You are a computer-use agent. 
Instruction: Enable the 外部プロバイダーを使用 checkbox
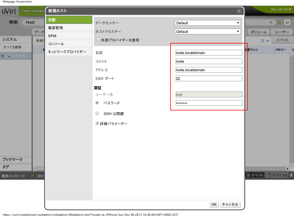[98, 40]
